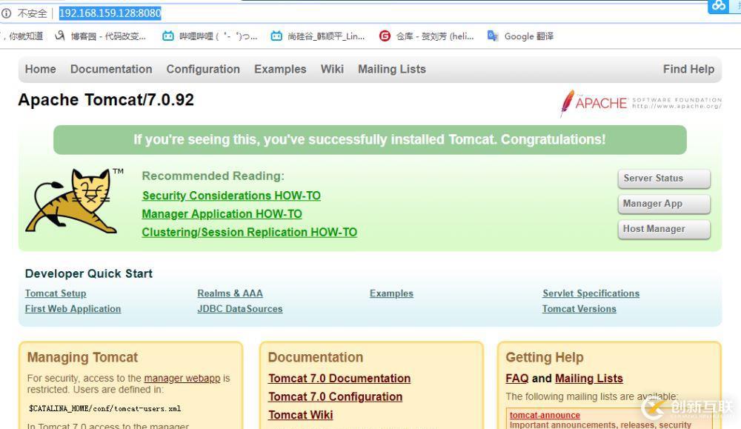Click the successfully installed Tomcat congratulations banner
Screen dimensions: 741x429
click(370, 140)
